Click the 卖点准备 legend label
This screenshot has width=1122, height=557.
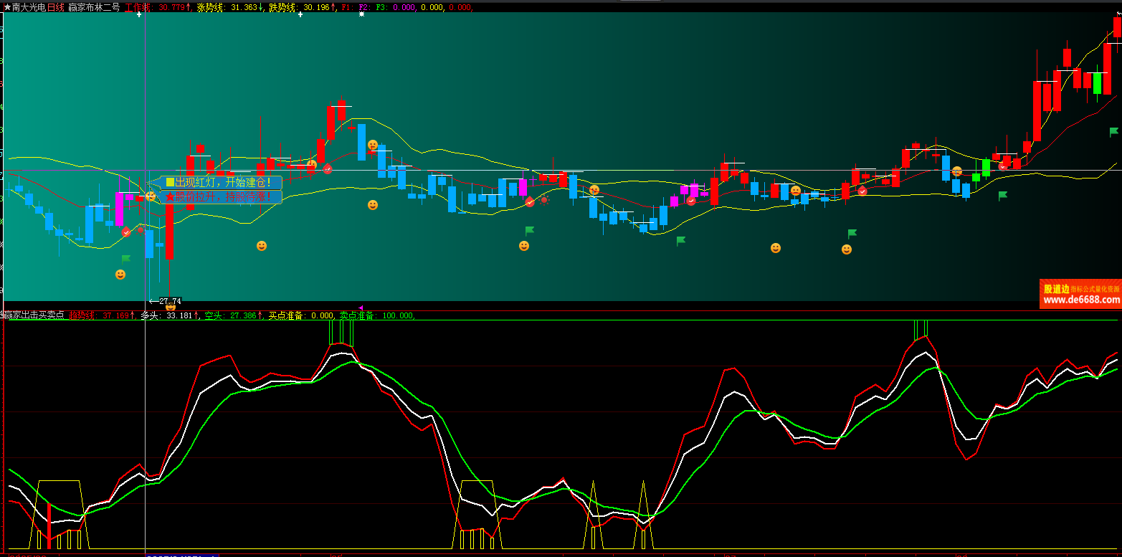click(x=356, y=315)
